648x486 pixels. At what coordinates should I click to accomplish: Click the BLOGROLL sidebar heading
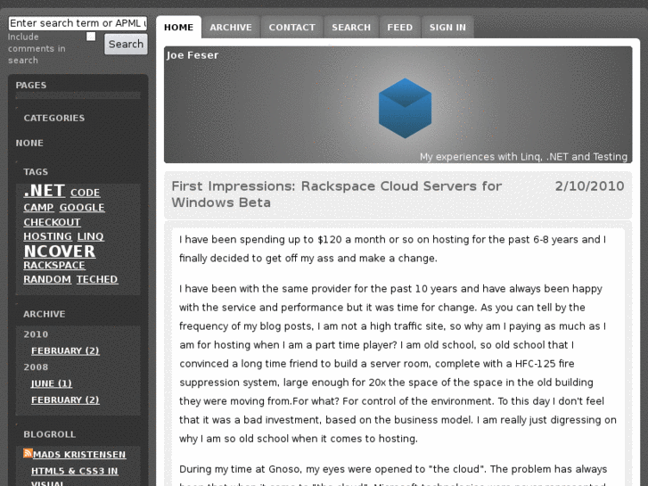point(50,434)
